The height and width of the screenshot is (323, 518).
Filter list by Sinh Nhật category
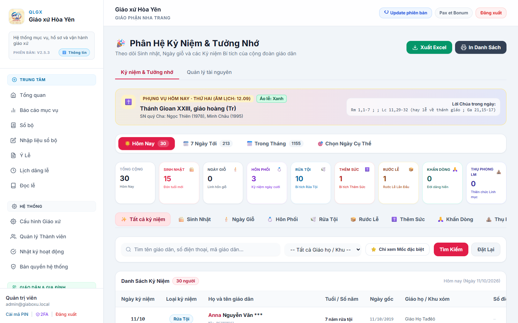point(195,219)
